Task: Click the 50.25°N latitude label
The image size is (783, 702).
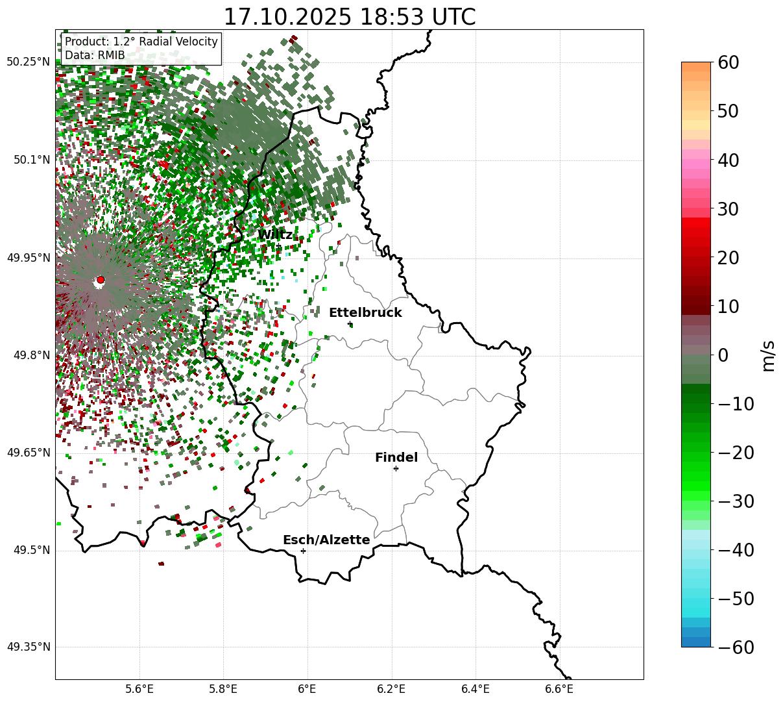Action: (x=28, y=62)
